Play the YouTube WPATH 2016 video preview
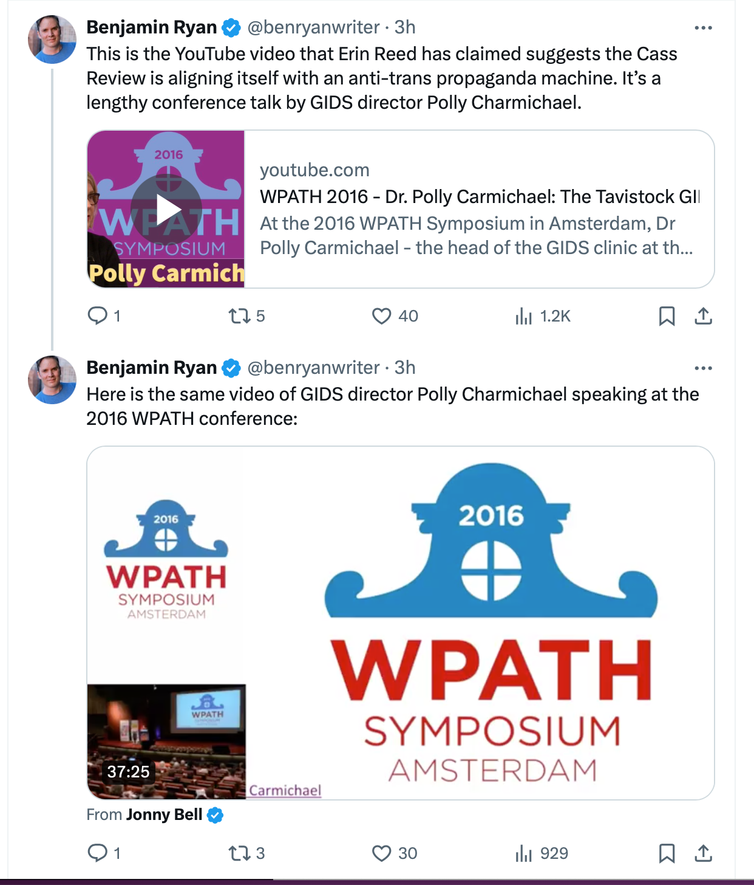Viewport: 754px width, 885px height. click(166, 209)
